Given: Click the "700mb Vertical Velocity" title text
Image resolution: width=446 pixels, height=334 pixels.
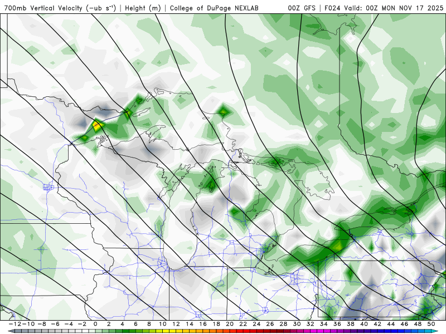Looking at the screenshot, I should coord(43,8).
